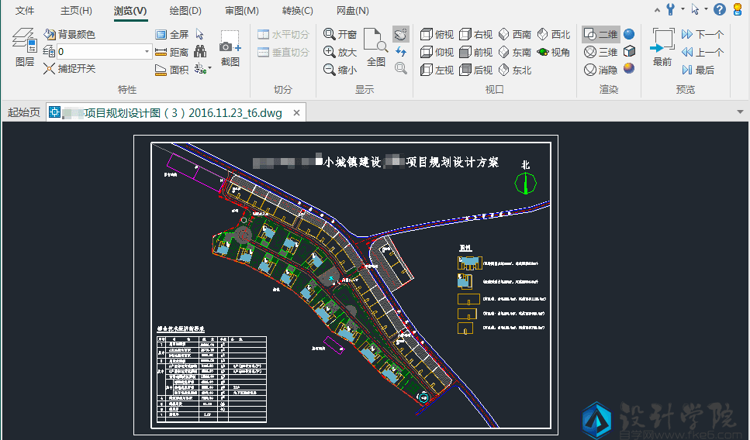Select the blue sphere shading mode
This screenshot has height=440, width=750.
coord(629,34)
